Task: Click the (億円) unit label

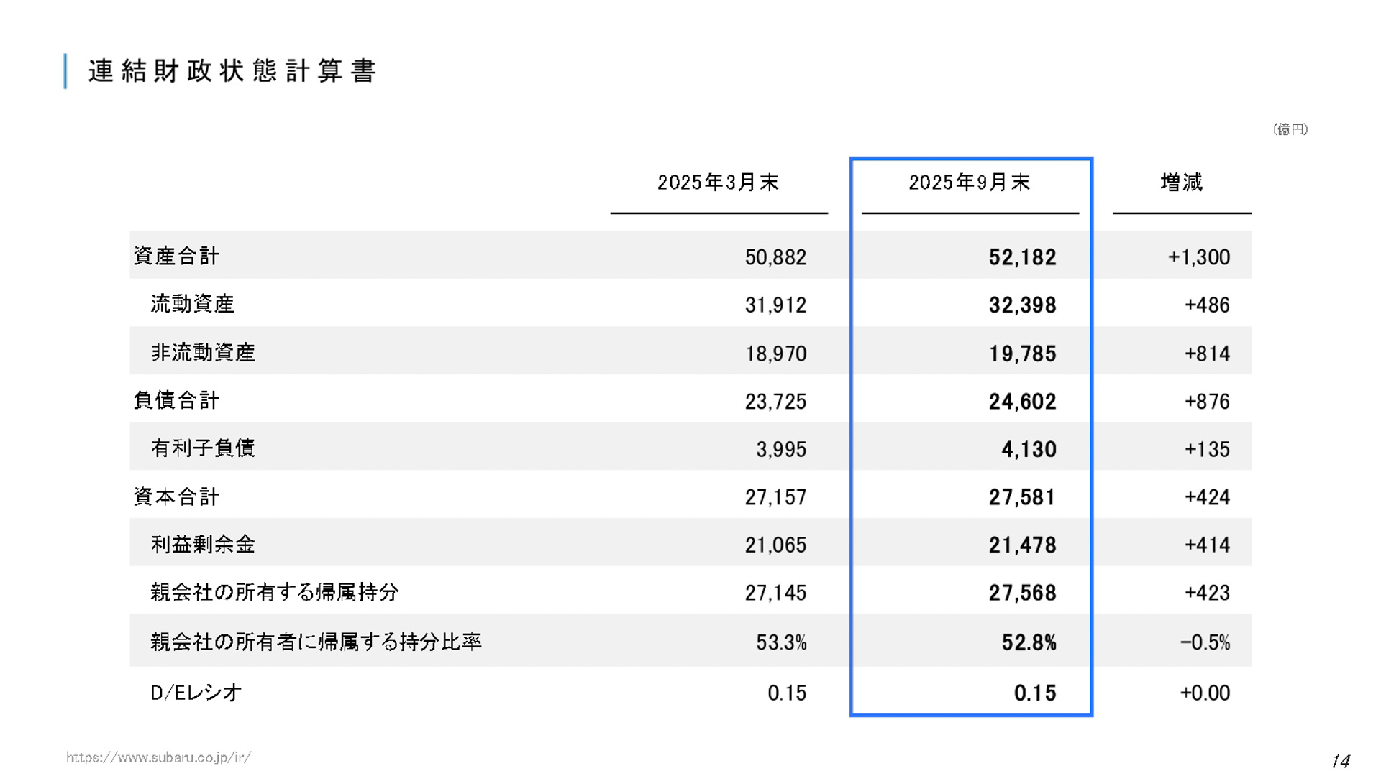Action: point(1291,129)
